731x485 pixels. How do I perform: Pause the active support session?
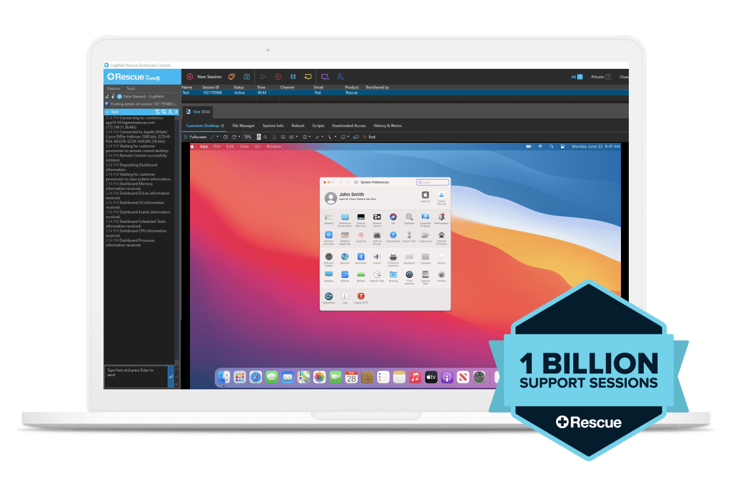coord(293,77)
